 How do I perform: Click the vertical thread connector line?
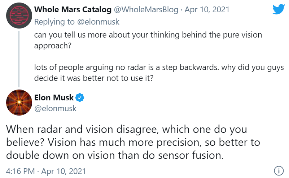(x=19, y=59)
